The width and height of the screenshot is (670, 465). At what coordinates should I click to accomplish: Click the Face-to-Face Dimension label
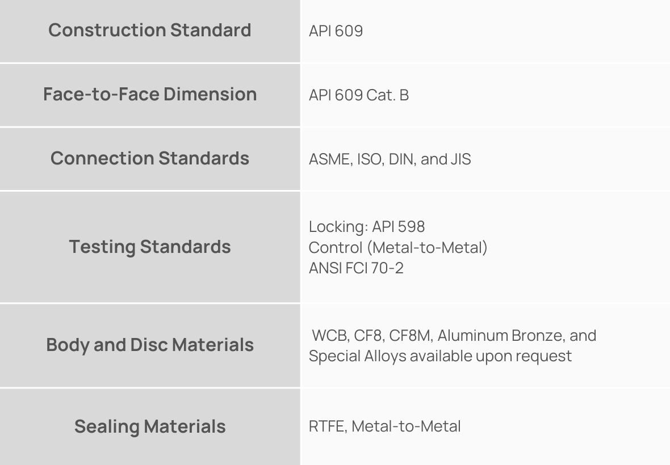(x=150, y=94)
